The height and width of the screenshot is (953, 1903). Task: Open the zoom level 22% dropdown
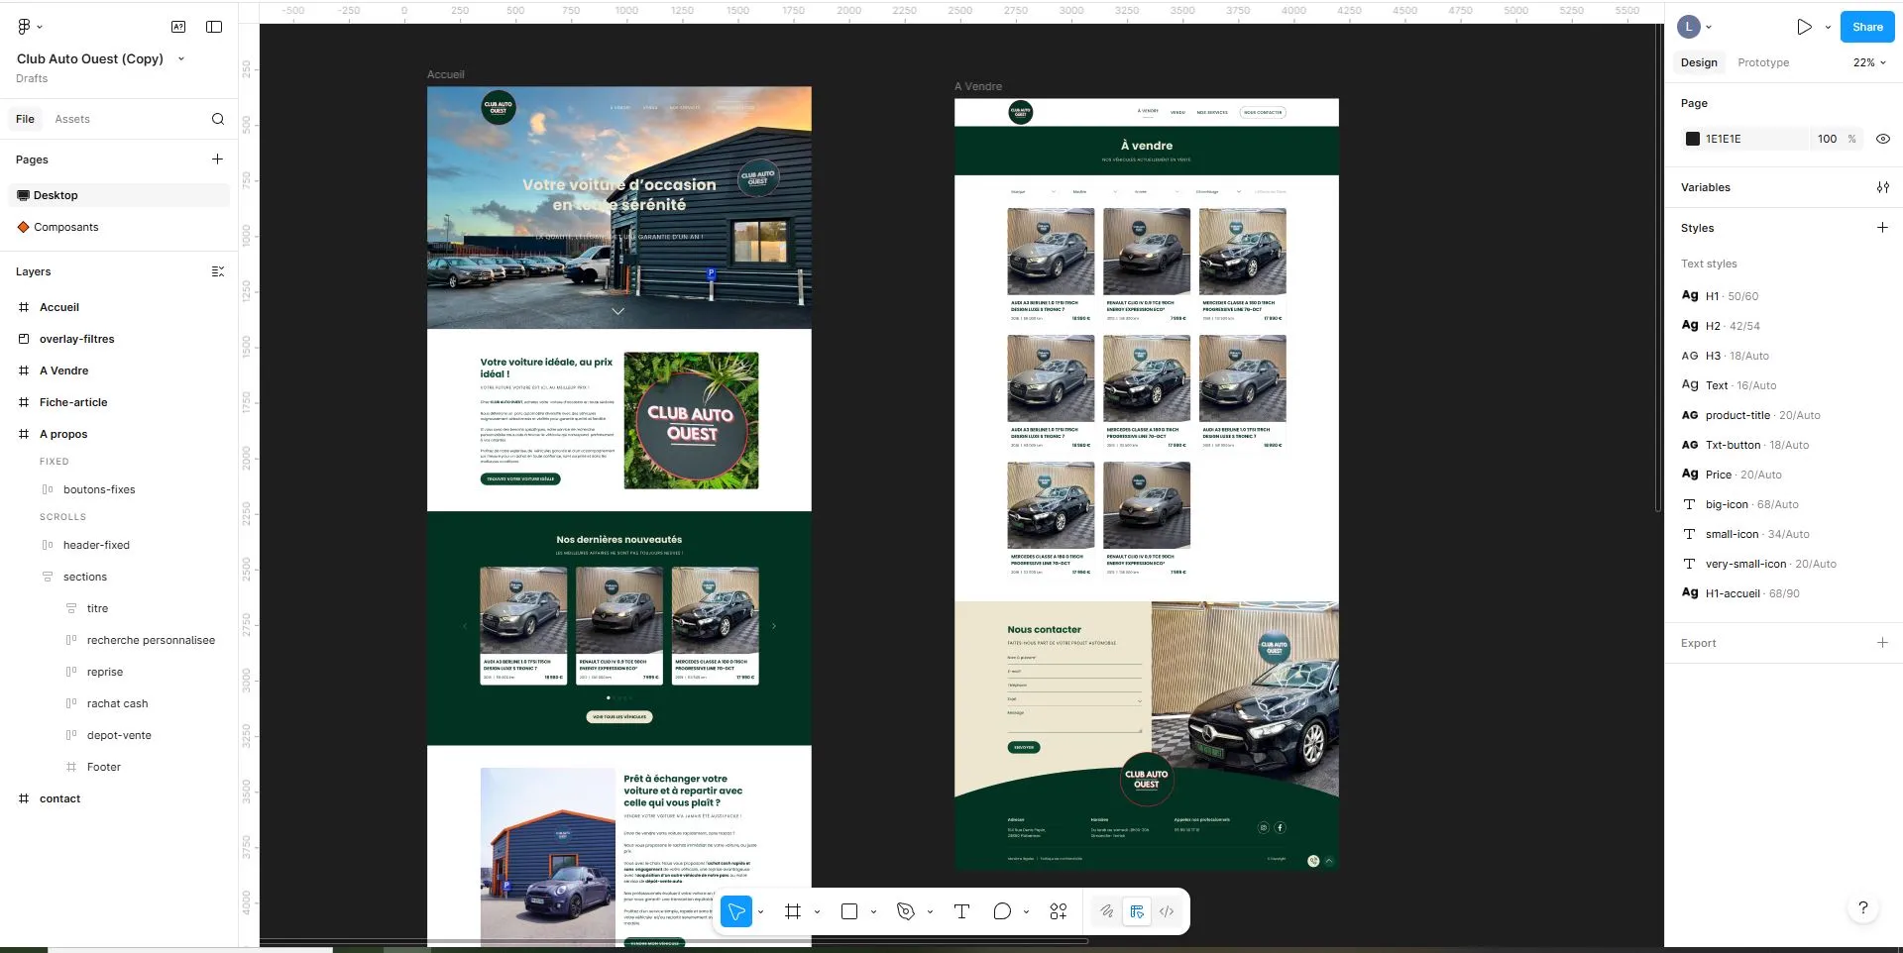(x=1867, y=62)
